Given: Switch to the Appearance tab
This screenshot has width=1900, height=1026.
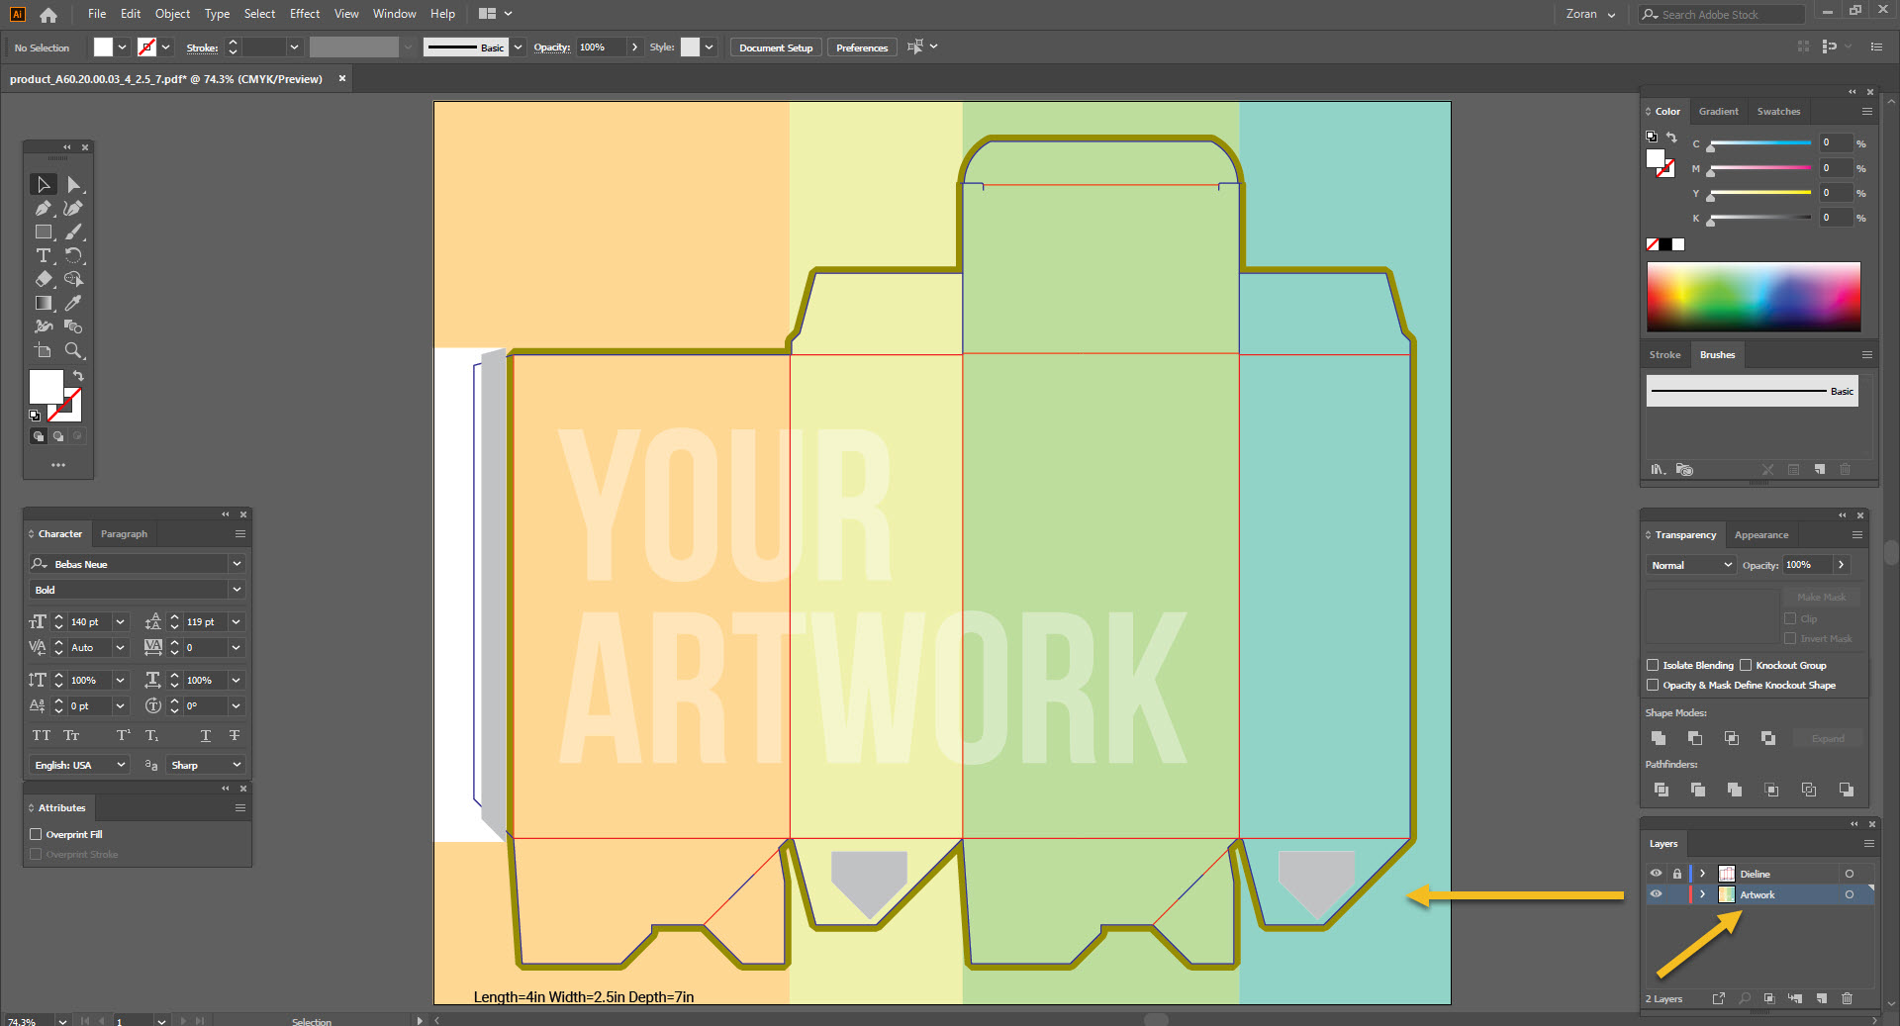Looking at the screenshot, I should click(1761, 535).
